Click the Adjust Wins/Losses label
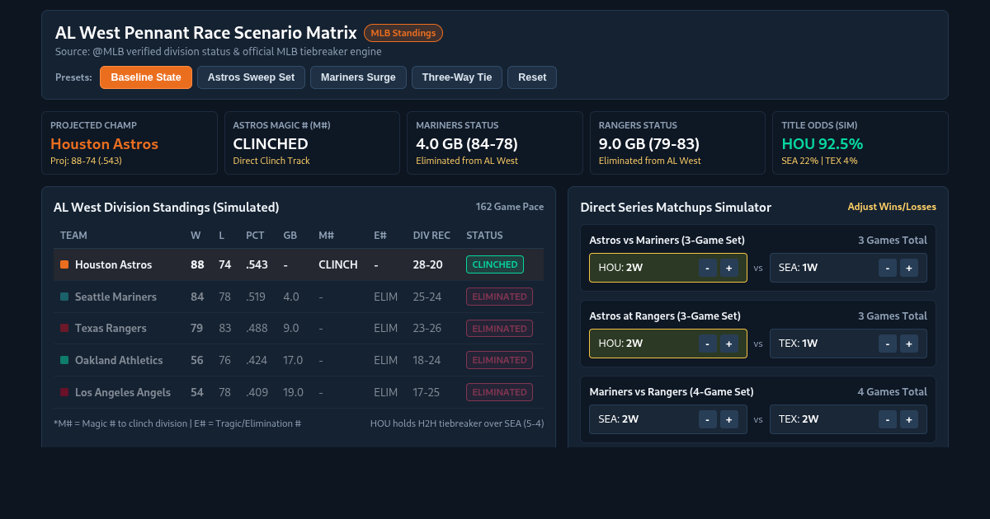The height and width of the screenshot is (519, 990). pos(892,207)
